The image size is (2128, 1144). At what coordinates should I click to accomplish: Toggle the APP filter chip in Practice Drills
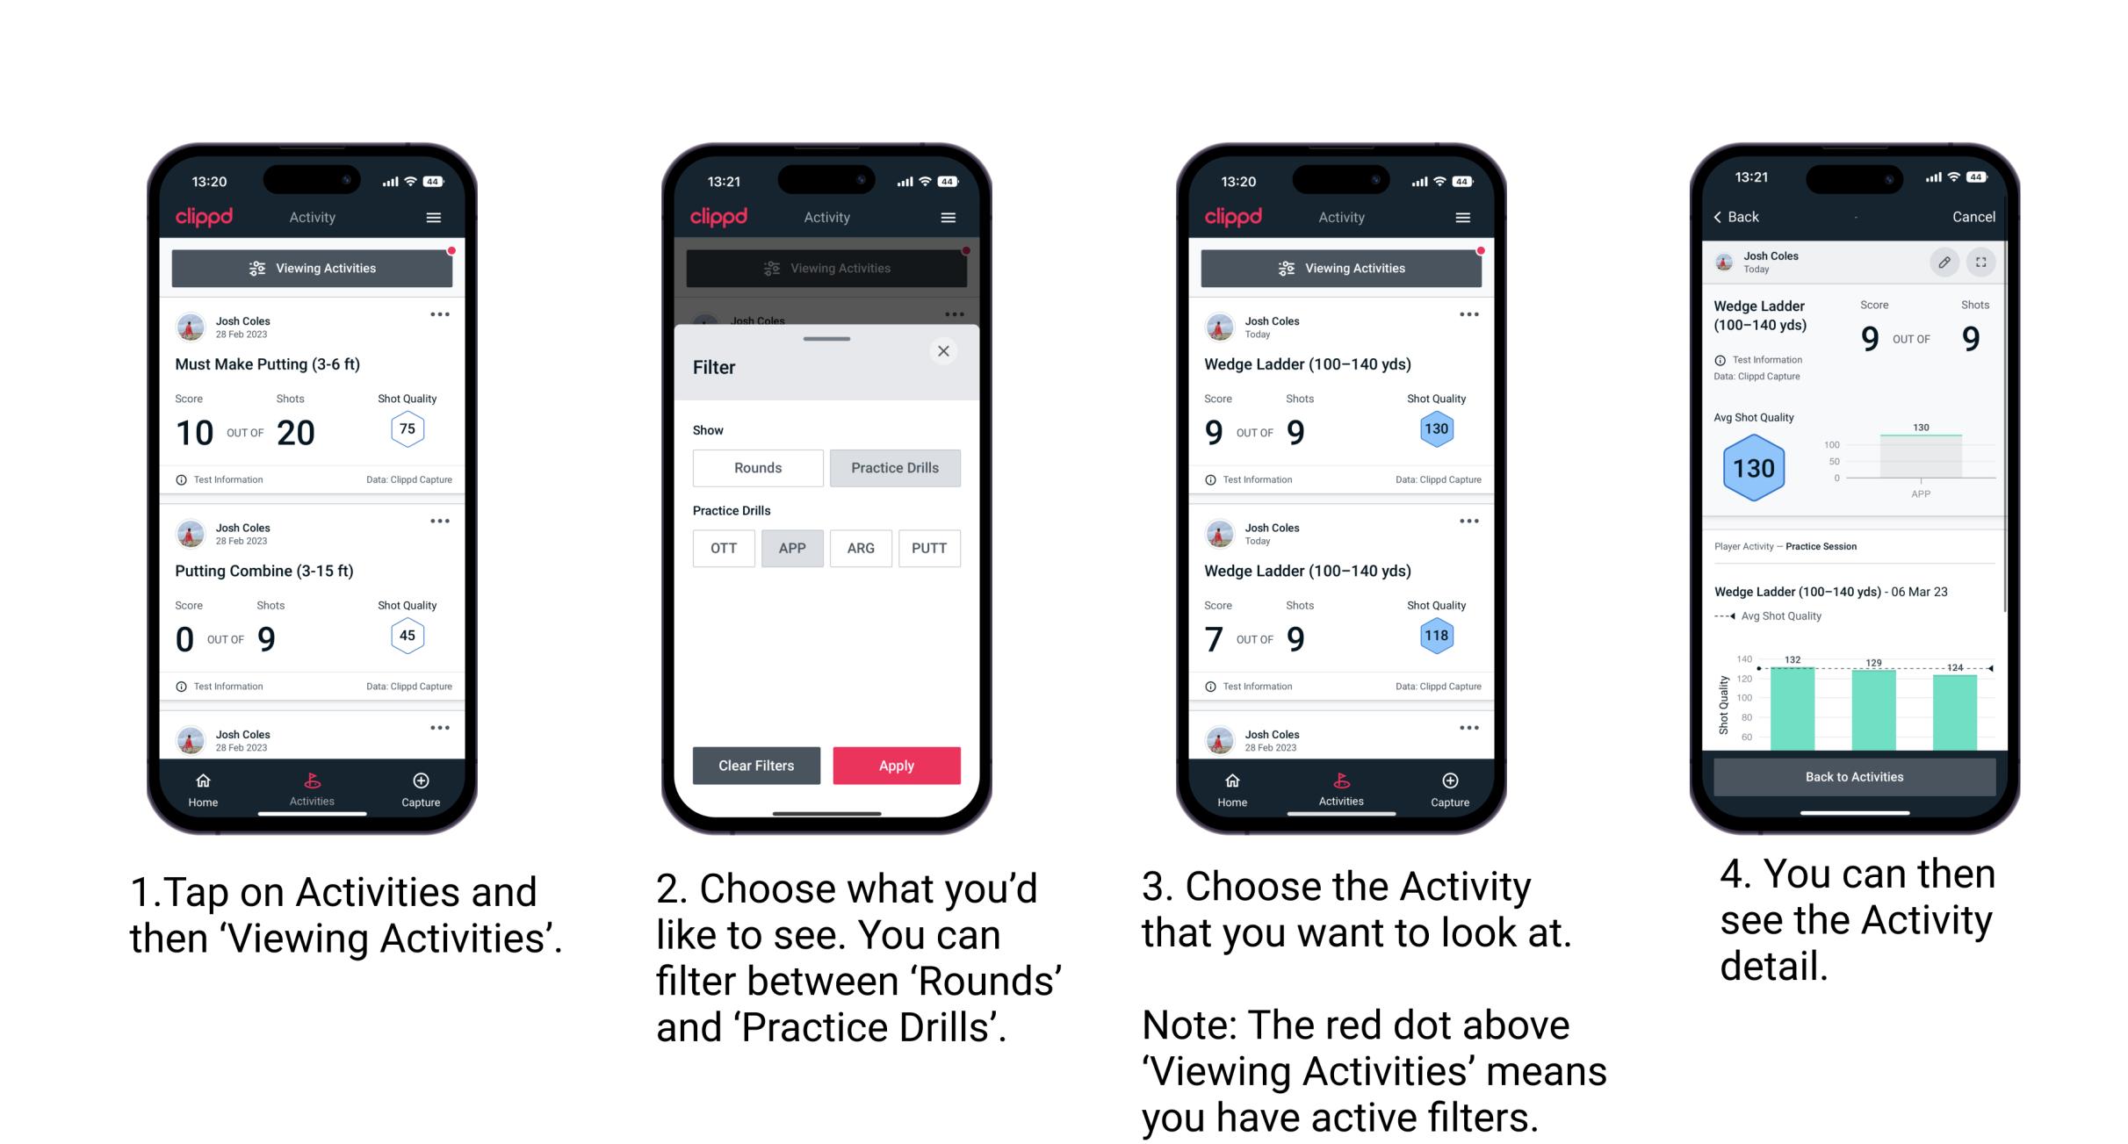coord(792,548)
